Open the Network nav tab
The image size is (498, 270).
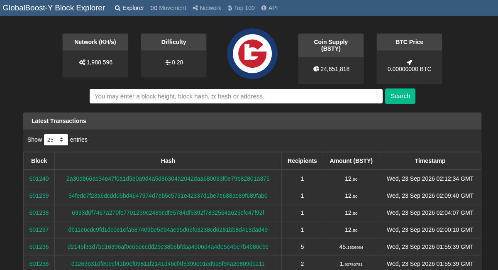207,8
